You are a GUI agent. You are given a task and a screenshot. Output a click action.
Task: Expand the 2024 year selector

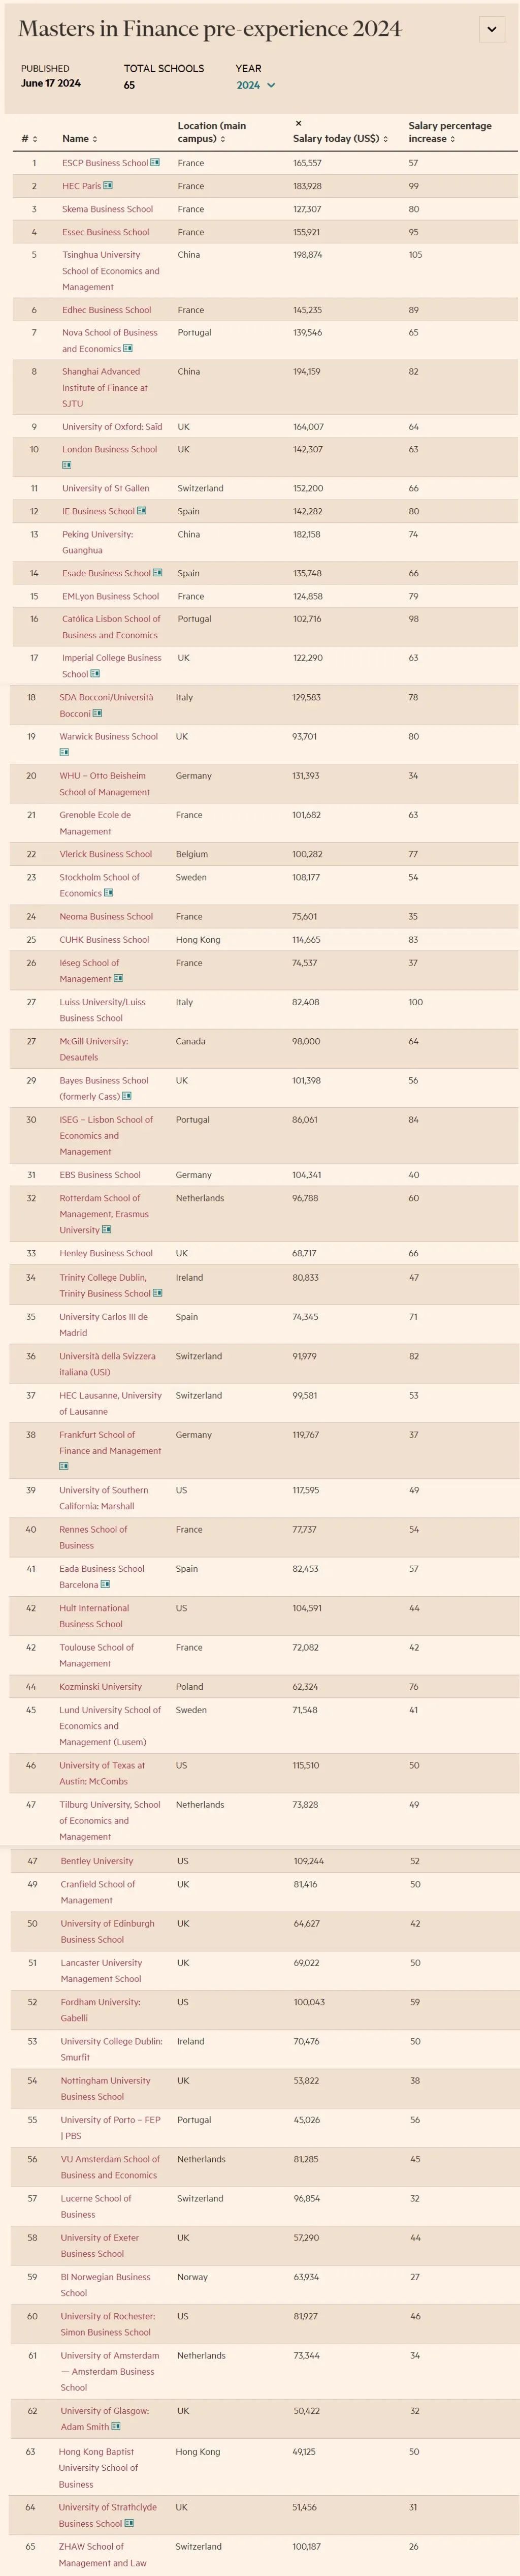click(x=256, y=86)
